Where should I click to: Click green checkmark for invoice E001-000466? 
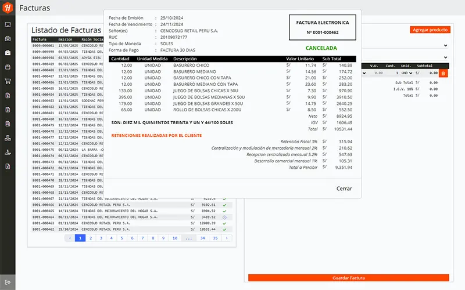(x=224, y=205)
